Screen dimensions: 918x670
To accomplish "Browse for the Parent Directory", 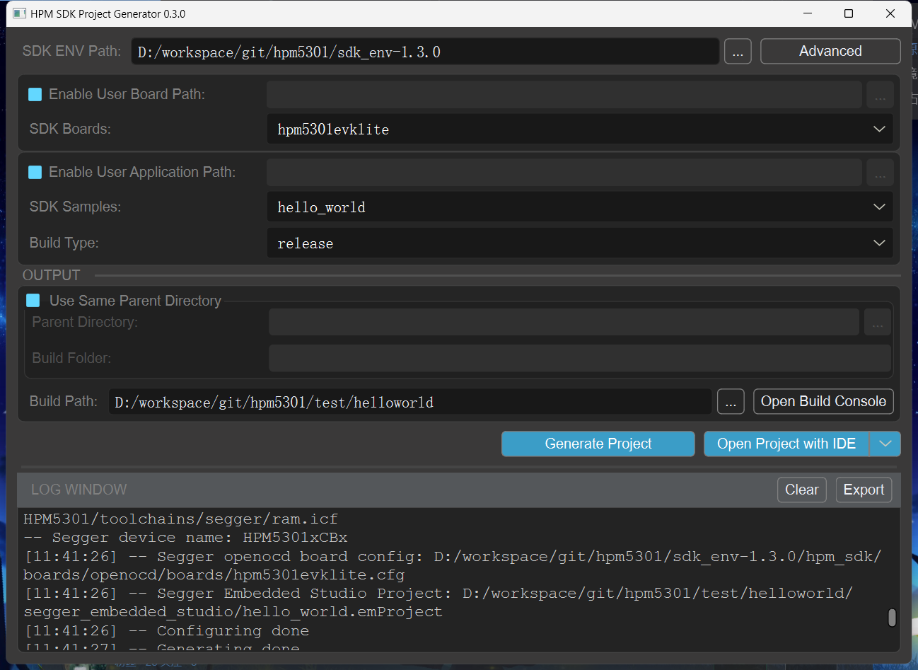I will point(877,323).
